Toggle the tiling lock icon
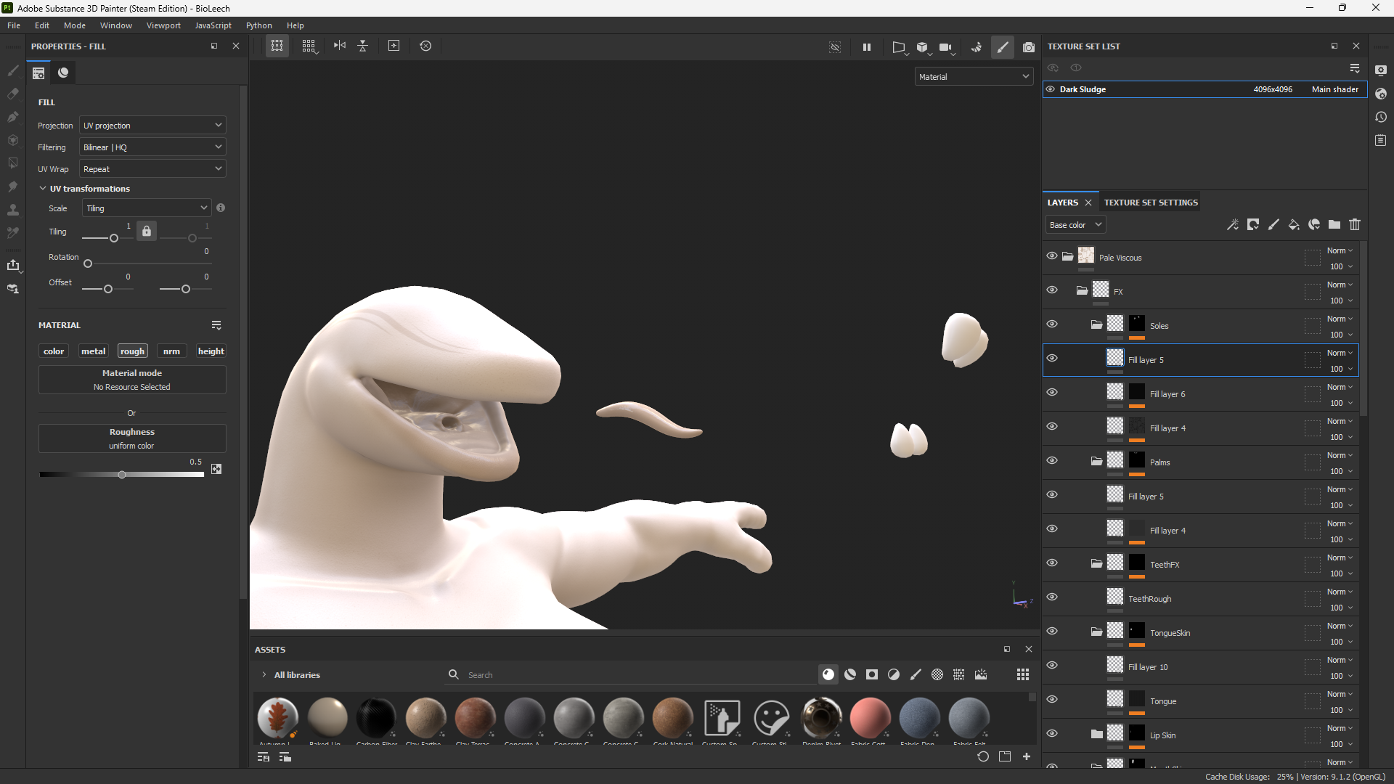This screenshot has width=1394, height=784. coord(147,232)
